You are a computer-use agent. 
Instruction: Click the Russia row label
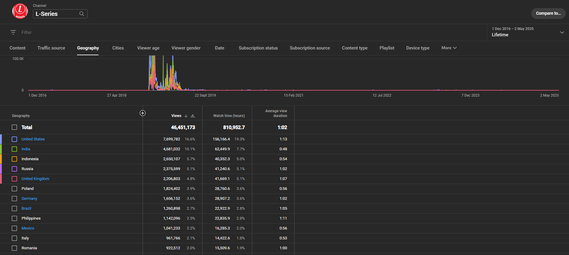(x=27, y=169)
